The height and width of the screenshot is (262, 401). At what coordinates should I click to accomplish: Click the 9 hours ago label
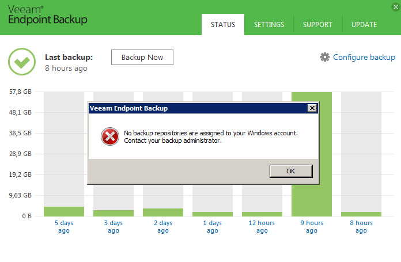(312, 227)
